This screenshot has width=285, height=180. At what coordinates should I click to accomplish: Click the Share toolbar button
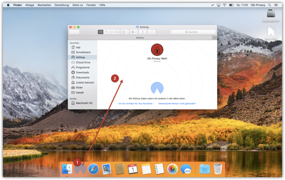click(x=143, y=32)
